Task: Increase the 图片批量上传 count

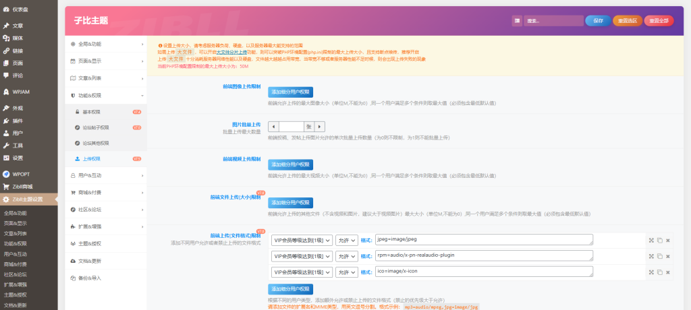Action: pos(319,127)
